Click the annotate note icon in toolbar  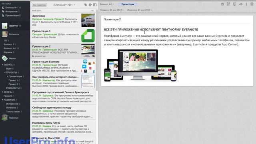[x=228, y=4]
